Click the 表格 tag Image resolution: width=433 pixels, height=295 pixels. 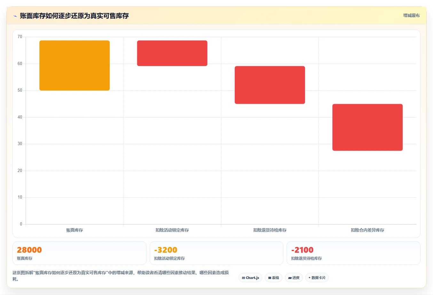(273, 278)
